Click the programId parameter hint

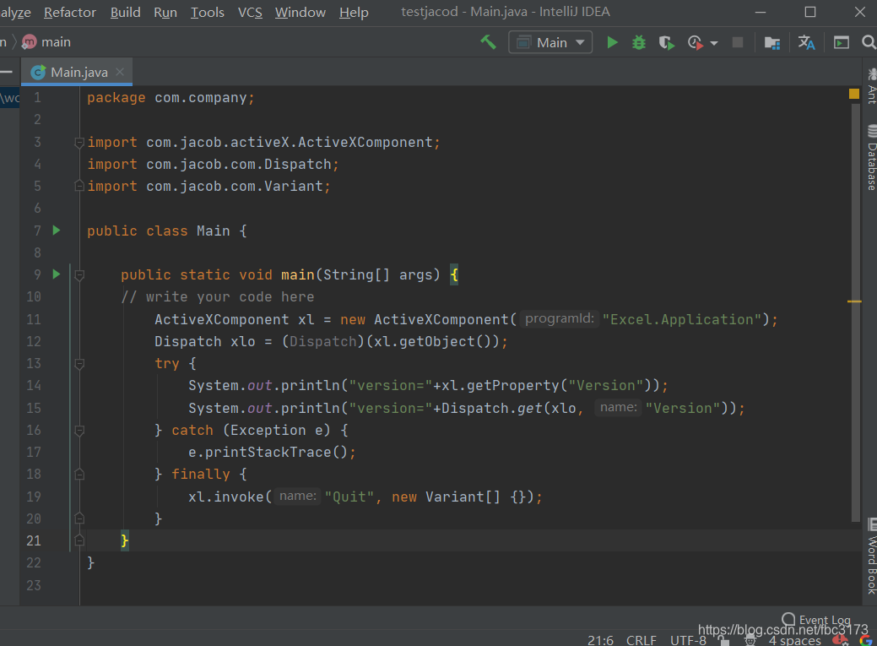pos(560,319)
